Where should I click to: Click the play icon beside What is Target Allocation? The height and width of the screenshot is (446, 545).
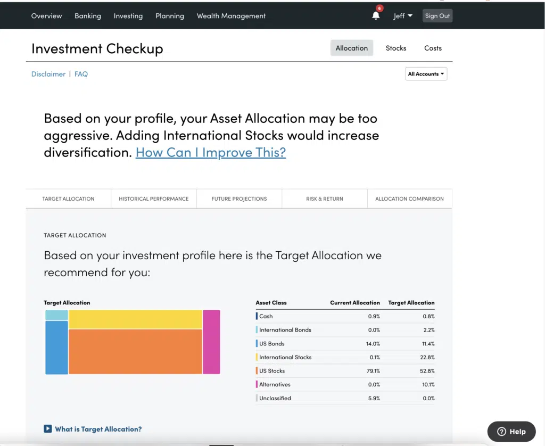point(48,429)
